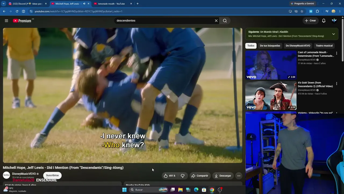The height and width of the screenshot is (194, 344).
Task: Open Cast of Lemonade Mouth - Determinate title
Action: click(316, 54)
